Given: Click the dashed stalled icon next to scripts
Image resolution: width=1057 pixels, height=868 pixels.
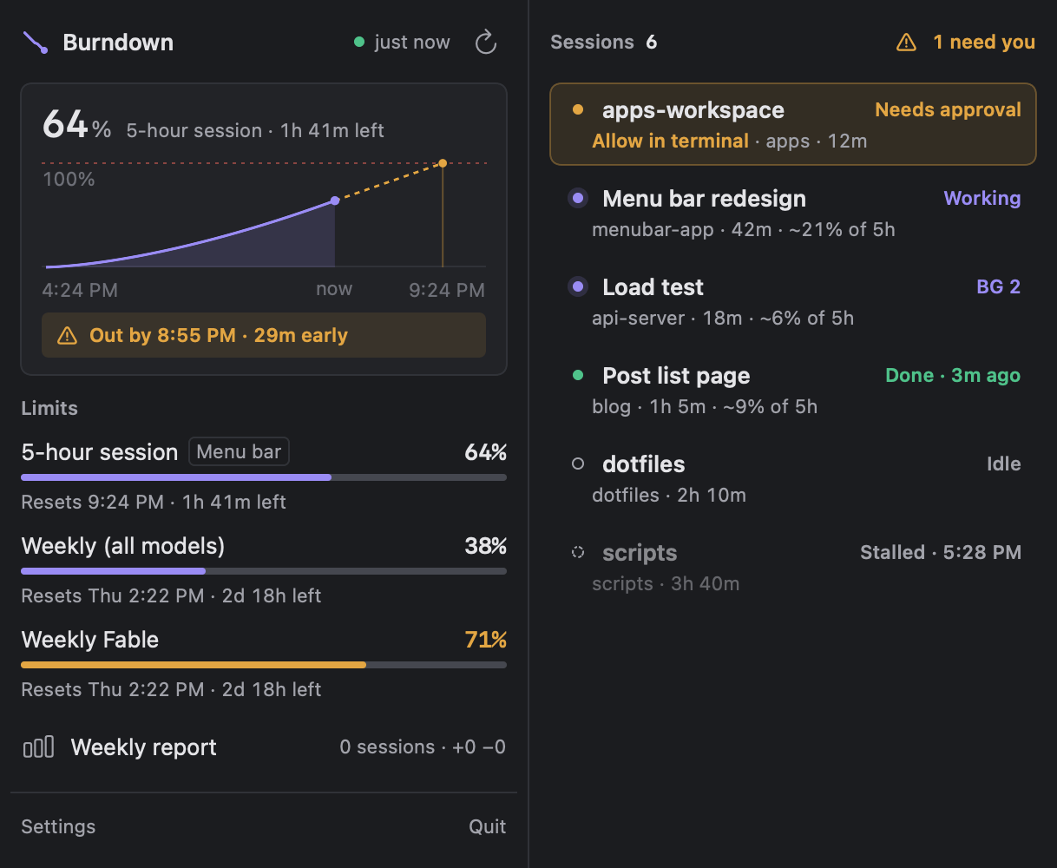Looking at the screenshot, I should 578,552.
